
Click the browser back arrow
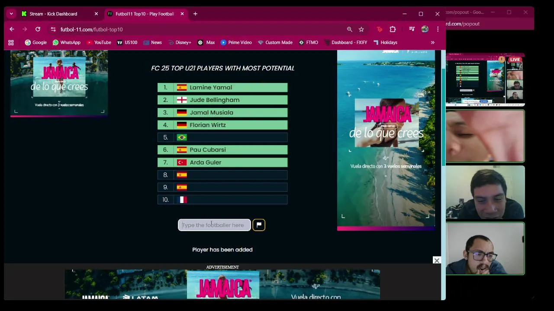(x=12, y=29)
